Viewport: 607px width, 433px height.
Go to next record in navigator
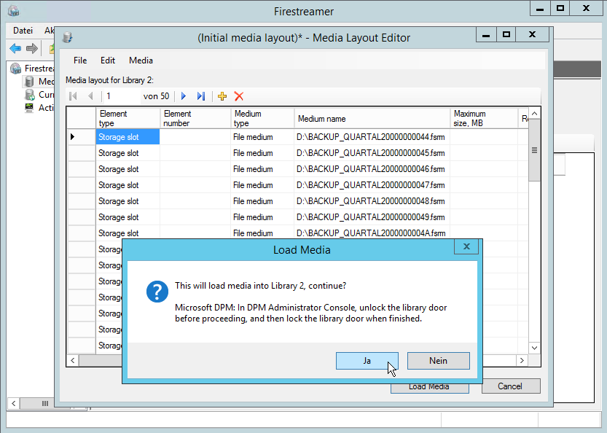click(184, 96)
